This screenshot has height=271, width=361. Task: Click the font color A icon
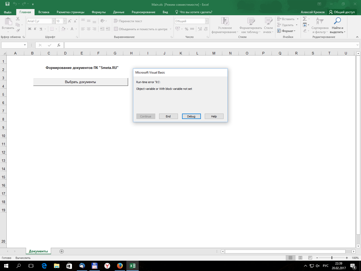pyautogui.click(x=72, y=29)
